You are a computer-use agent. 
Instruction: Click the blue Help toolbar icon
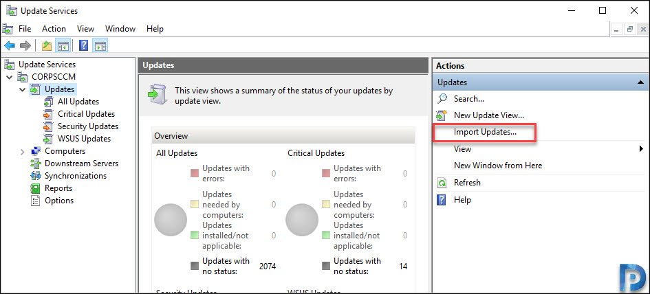pyautogui.click(x=83, y=45)
